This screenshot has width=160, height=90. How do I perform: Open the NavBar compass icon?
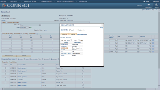point(157,5)
